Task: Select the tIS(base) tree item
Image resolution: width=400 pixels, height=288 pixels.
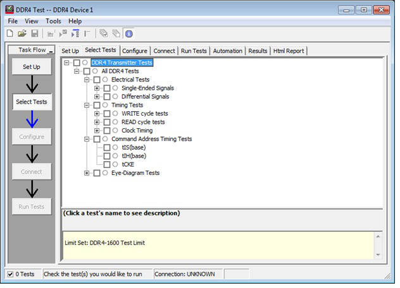Action: click(133, 147)
